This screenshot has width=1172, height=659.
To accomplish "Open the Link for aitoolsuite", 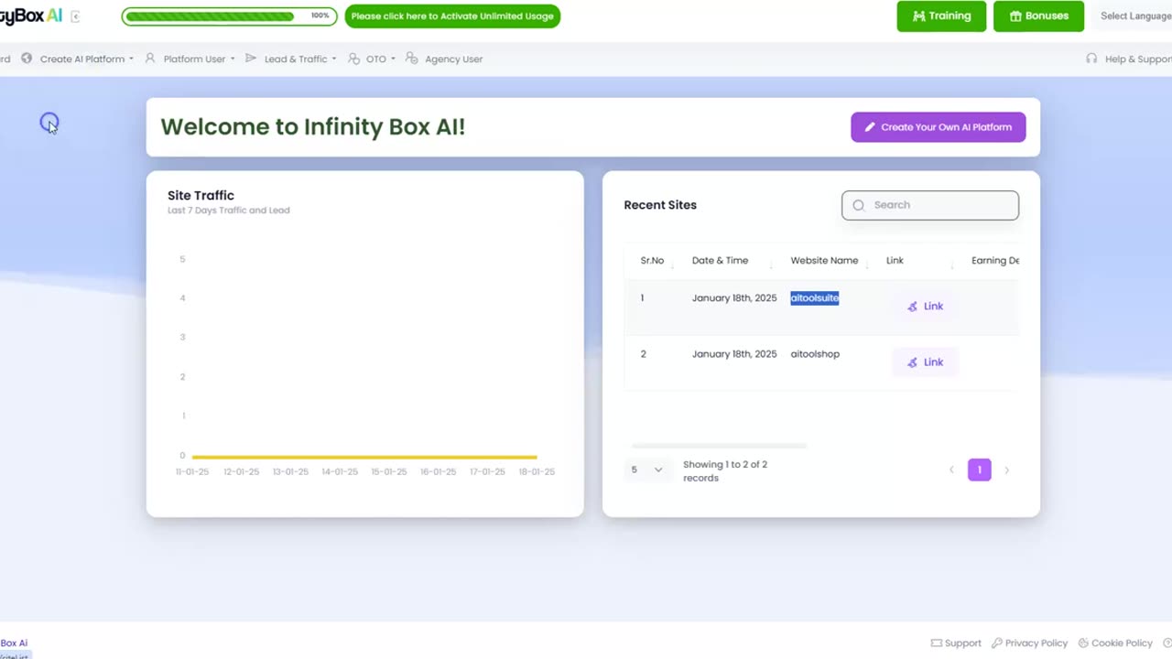I will point(925,307).
